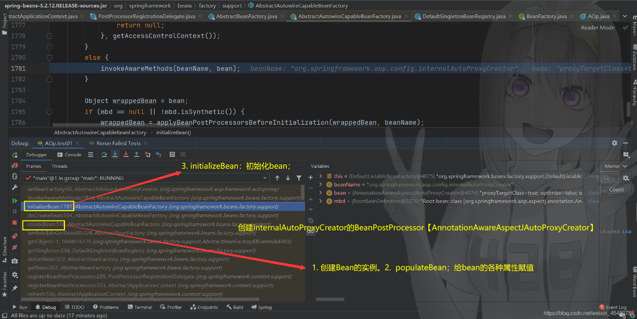Expand the beanName variable node

[x=320, y=185]
